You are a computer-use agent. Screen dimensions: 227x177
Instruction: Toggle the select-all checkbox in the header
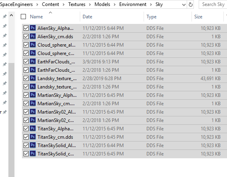[x=23, y=17]
